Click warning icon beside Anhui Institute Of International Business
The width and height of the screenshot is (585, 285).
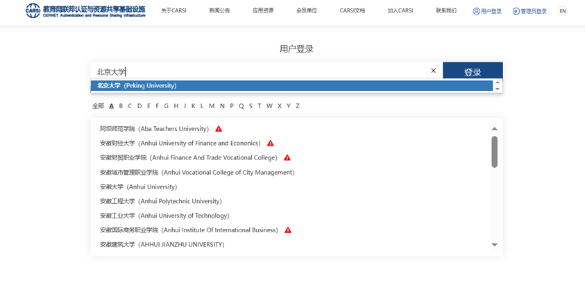(288, 230)
